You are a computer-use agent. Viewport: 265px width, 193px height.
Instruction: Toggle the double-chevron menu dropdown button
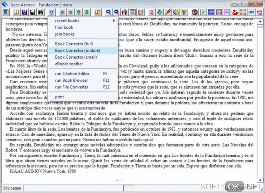[x=51, y=12]
